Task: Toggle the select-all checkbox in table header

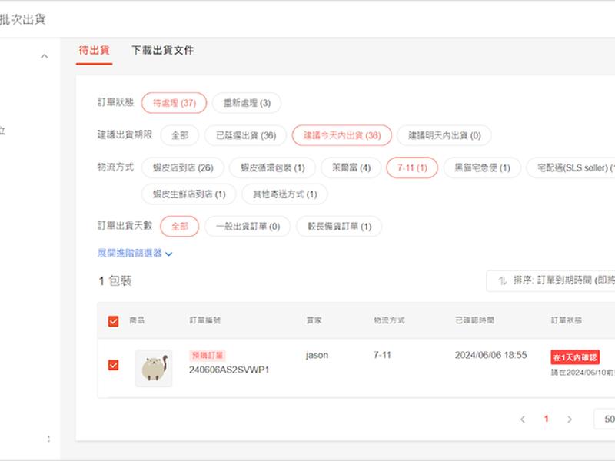Action: tap(113, 321)
